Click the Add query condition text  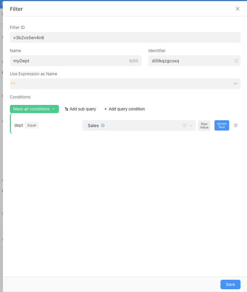coord(127,109)
